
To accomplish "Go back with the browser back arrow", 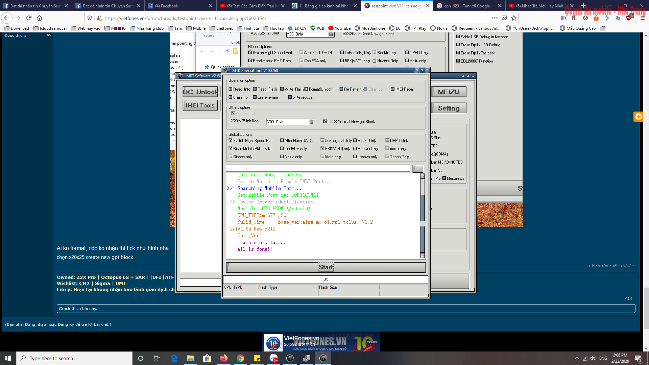I will pos(7,18).
